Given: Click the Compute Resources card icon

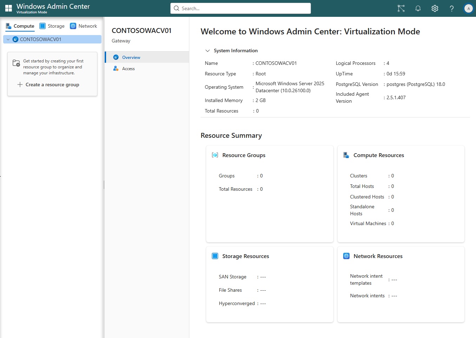Looking at the screenshot, I should tap(346, 155).
